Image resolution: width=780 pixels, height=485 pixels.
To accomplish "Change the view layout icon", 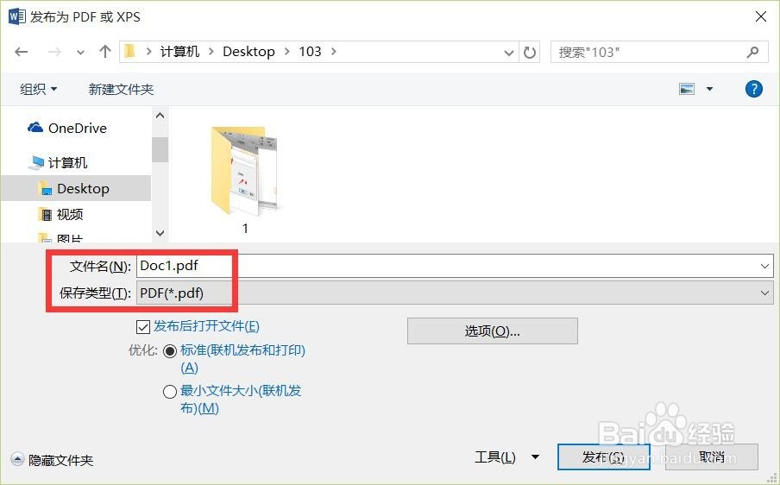I will click(687, 89).
